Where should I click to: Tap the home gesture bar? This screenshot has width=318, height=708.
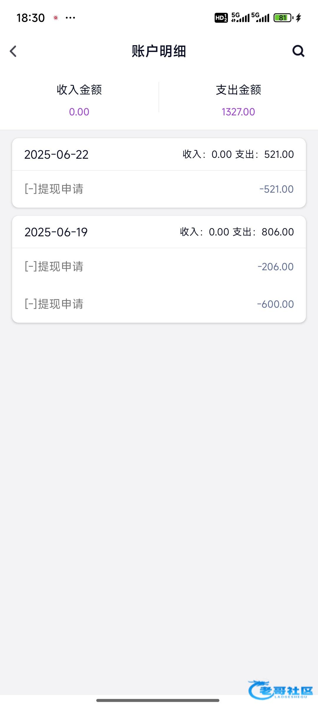(158, 700)
